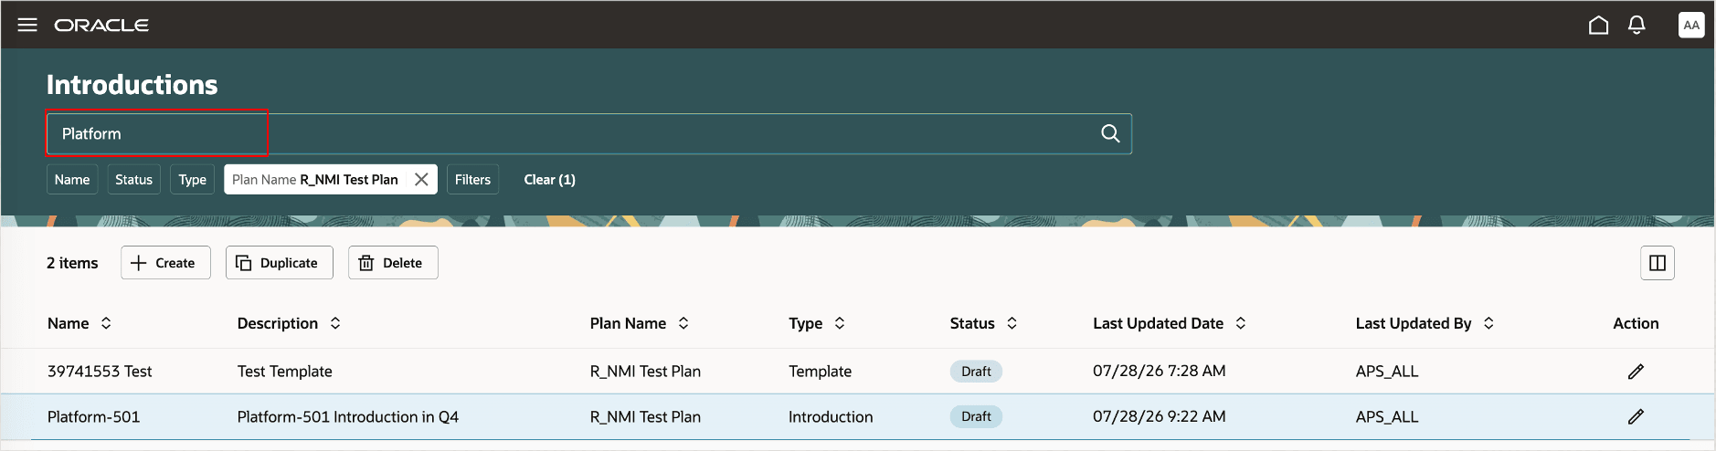Click the Action column header
The width and height of the screenshot is (1716, 451).
1636,323
